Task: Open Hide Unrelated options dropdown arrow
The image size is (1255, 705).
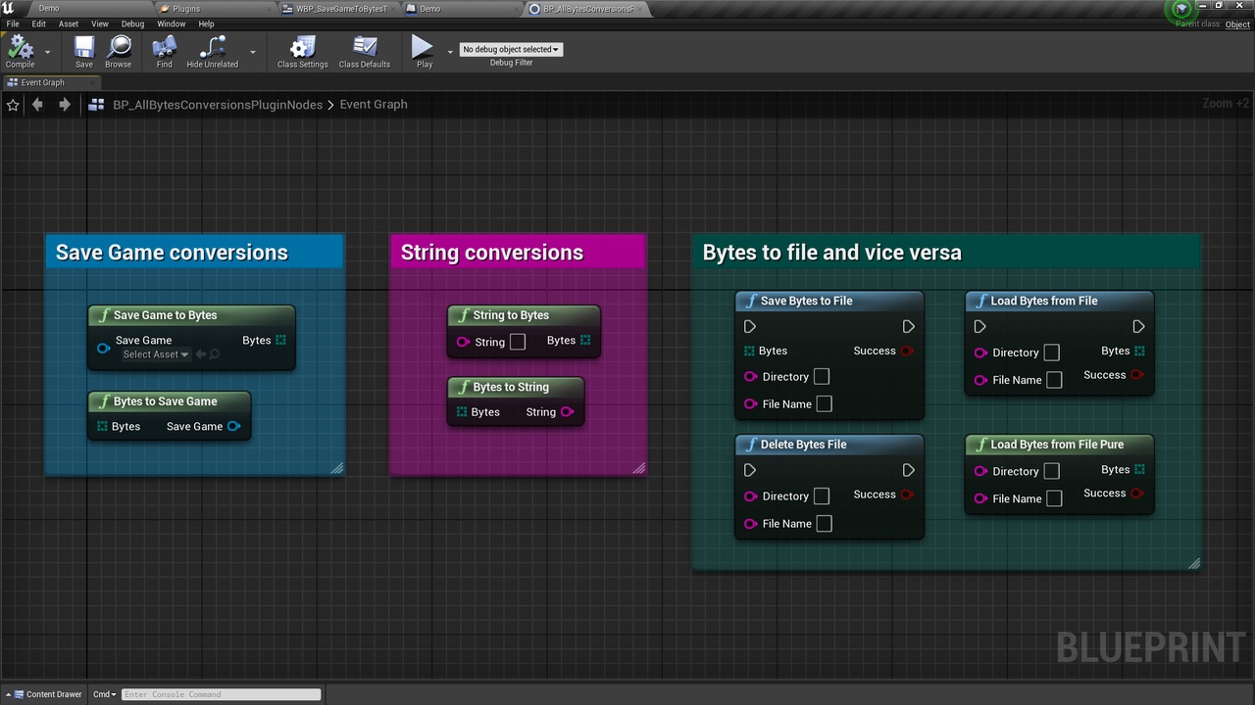Action: pyautogui.click(x=253, y=51)
